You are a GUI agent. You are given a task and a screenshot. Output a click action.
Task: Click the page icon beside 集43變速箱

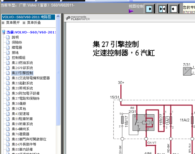click(8, 114)
